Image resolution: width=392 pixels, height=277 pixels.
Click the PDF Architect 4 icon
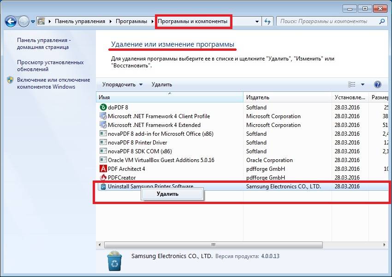(x=103, y=169)
